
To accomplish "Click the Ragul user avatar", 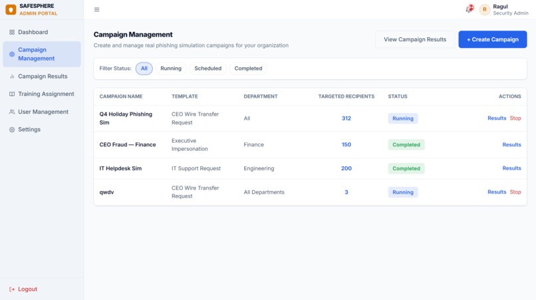I will click(484, 9).
